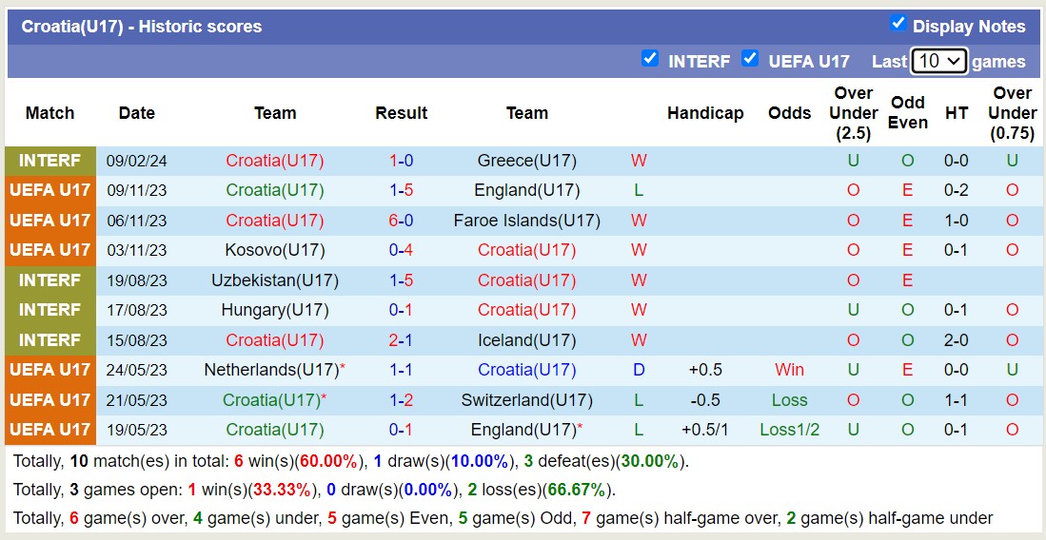Open England(U17) link in 09/11/23 row
The image size is (1046, 540).
pyautogui.click(x=527, y=191)
